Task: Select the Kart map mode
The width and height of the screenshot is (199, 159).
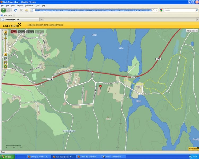Action: [14, 32]
